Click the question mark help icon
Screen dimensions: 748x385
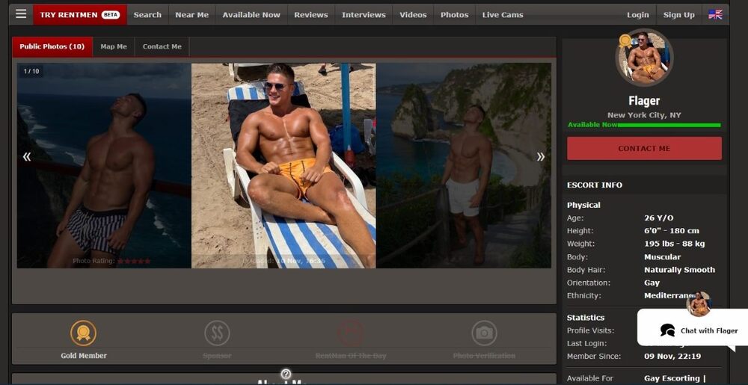pos(286,374)
